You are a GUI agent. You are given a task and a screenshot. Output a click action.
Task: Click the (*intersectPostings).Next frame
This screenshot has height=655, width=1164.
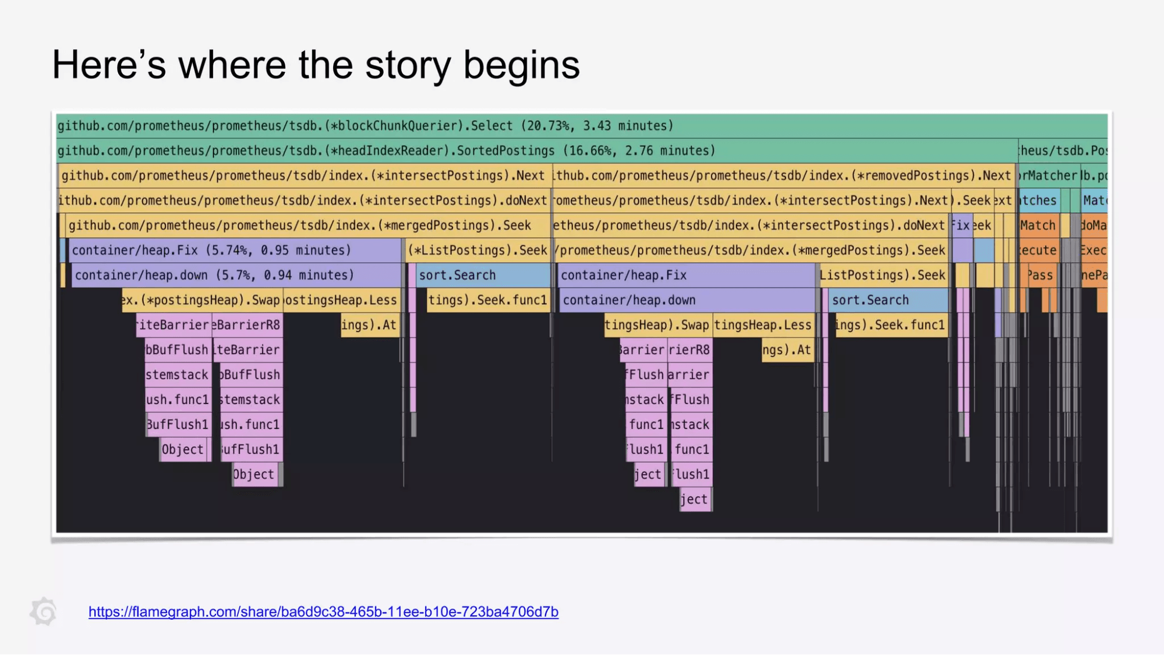coord(303,175)
